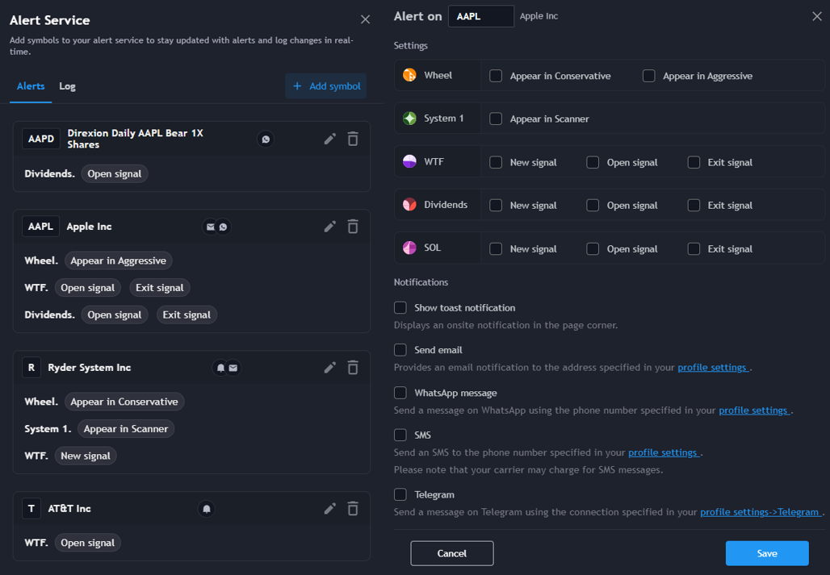Image resolution: width=830 pixels, height=575 pixels.
Task: Enable Wheel Appear in Conservative
Action: pos(496,76)
